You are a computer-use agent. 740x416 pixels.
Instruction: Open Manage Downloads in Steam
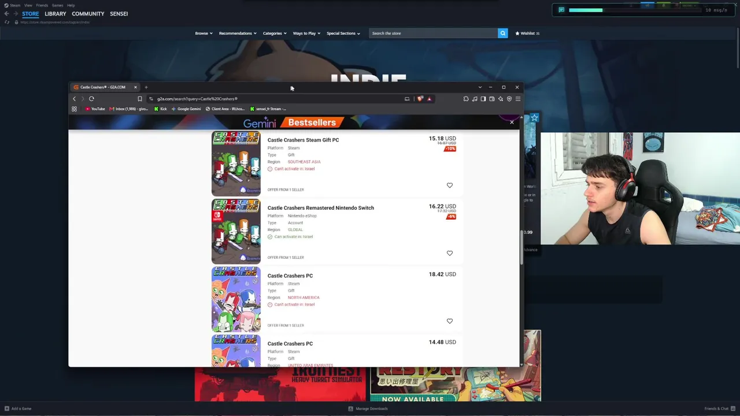pos(368,408)
